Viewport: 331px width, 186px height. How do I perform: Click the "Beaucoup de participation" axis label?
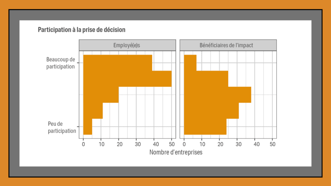[x=60, y=63]
